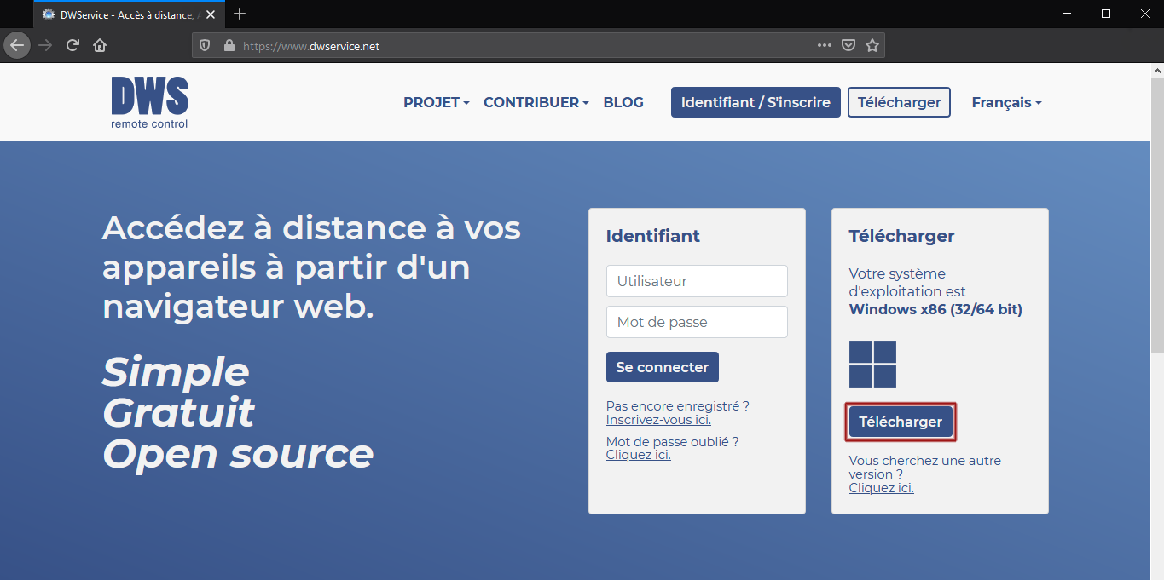1164x580 pixels.
Task: Expand the PROJET menu
Action: tap(436, 103)
